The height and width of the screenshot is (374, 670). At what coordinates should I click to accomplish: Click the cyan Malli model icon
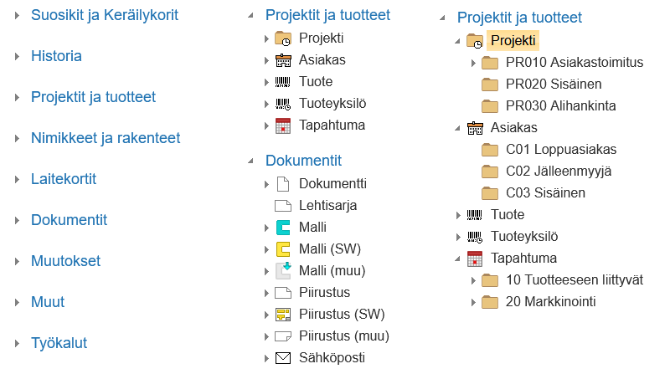(282, 228)
